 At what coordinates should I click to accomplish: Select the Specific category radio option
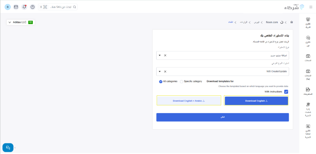click(182, 81)
